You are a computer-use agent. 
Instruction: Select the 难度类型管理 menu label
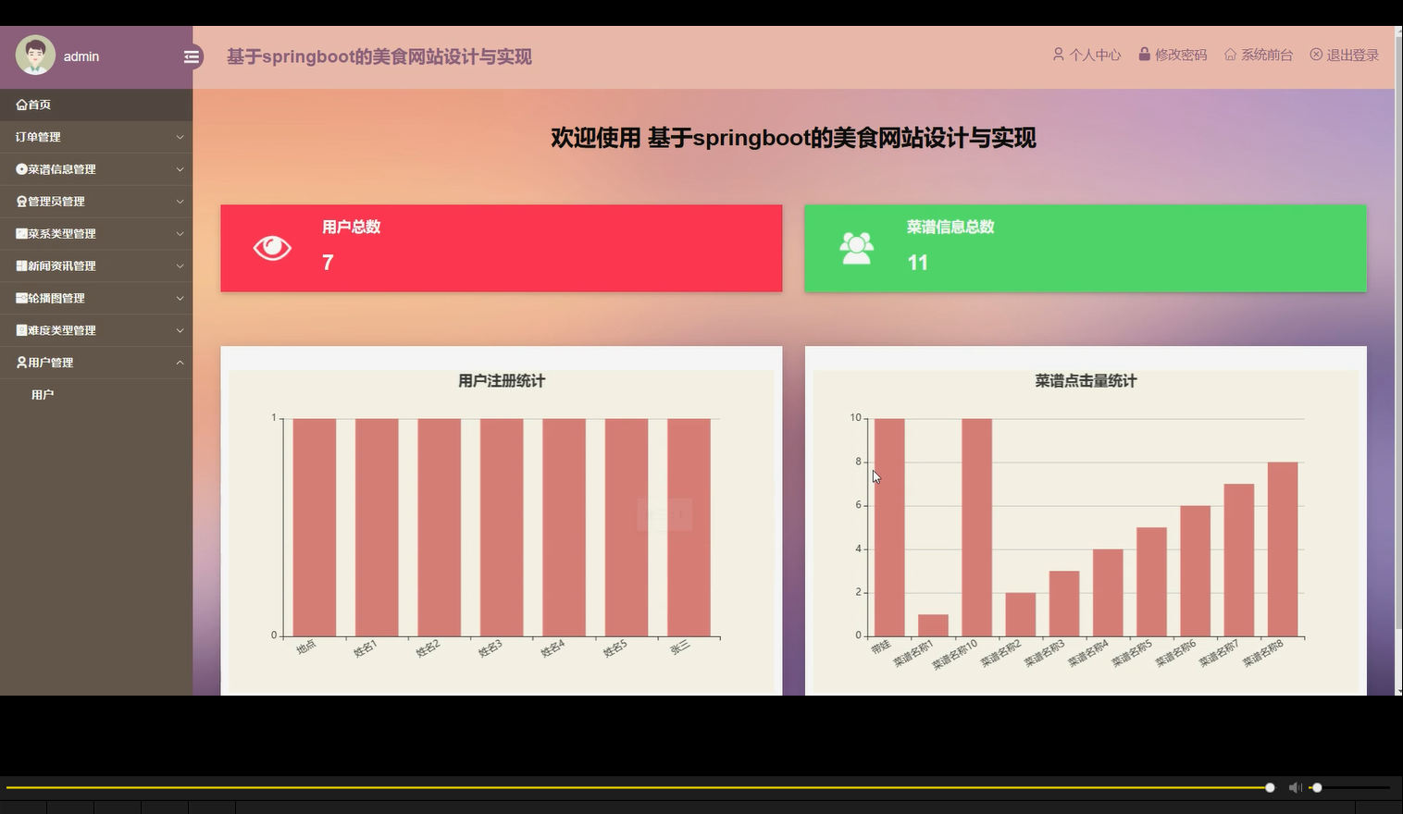[62, 330]
